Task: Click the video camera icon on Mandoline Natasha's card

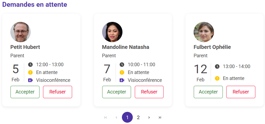Action: click(122, 80)
